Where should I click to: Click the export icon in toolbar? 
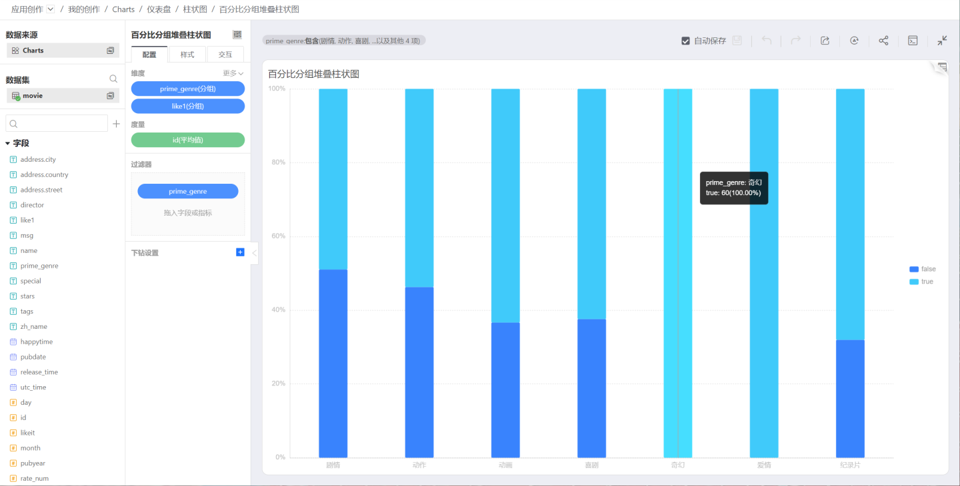coord(825,41)
